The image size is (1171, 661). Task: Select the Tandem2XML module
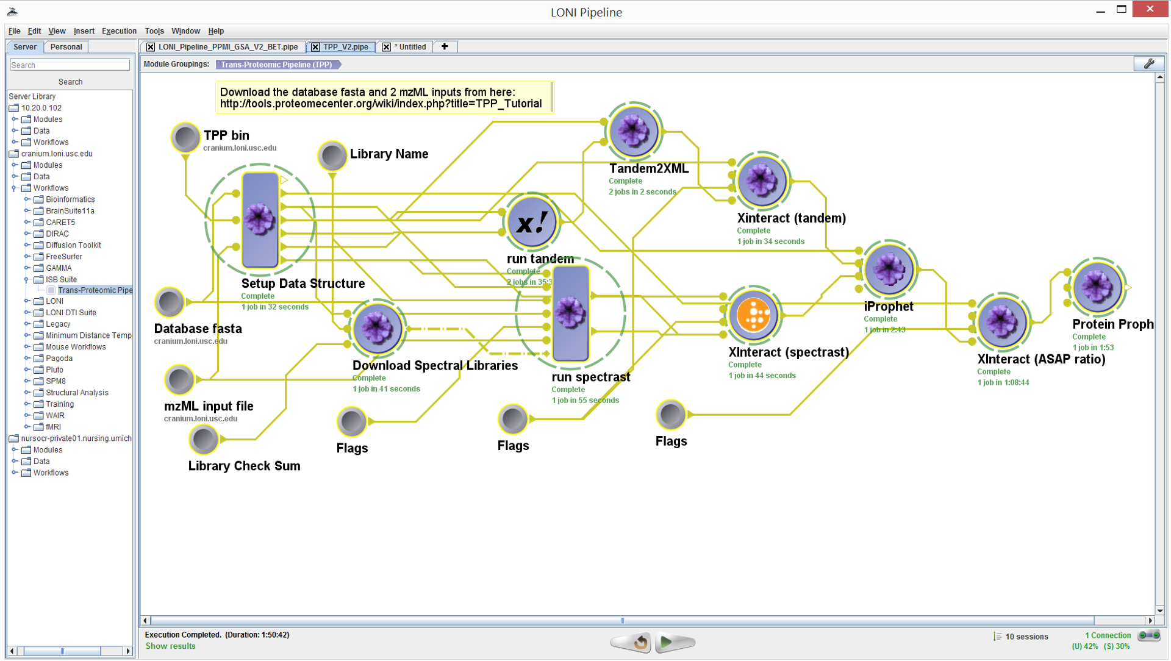(x=634, y=131)
